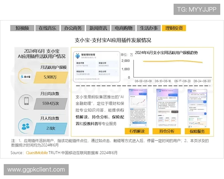Click the 06-24~06-30 x-axis label

(202, 81)
